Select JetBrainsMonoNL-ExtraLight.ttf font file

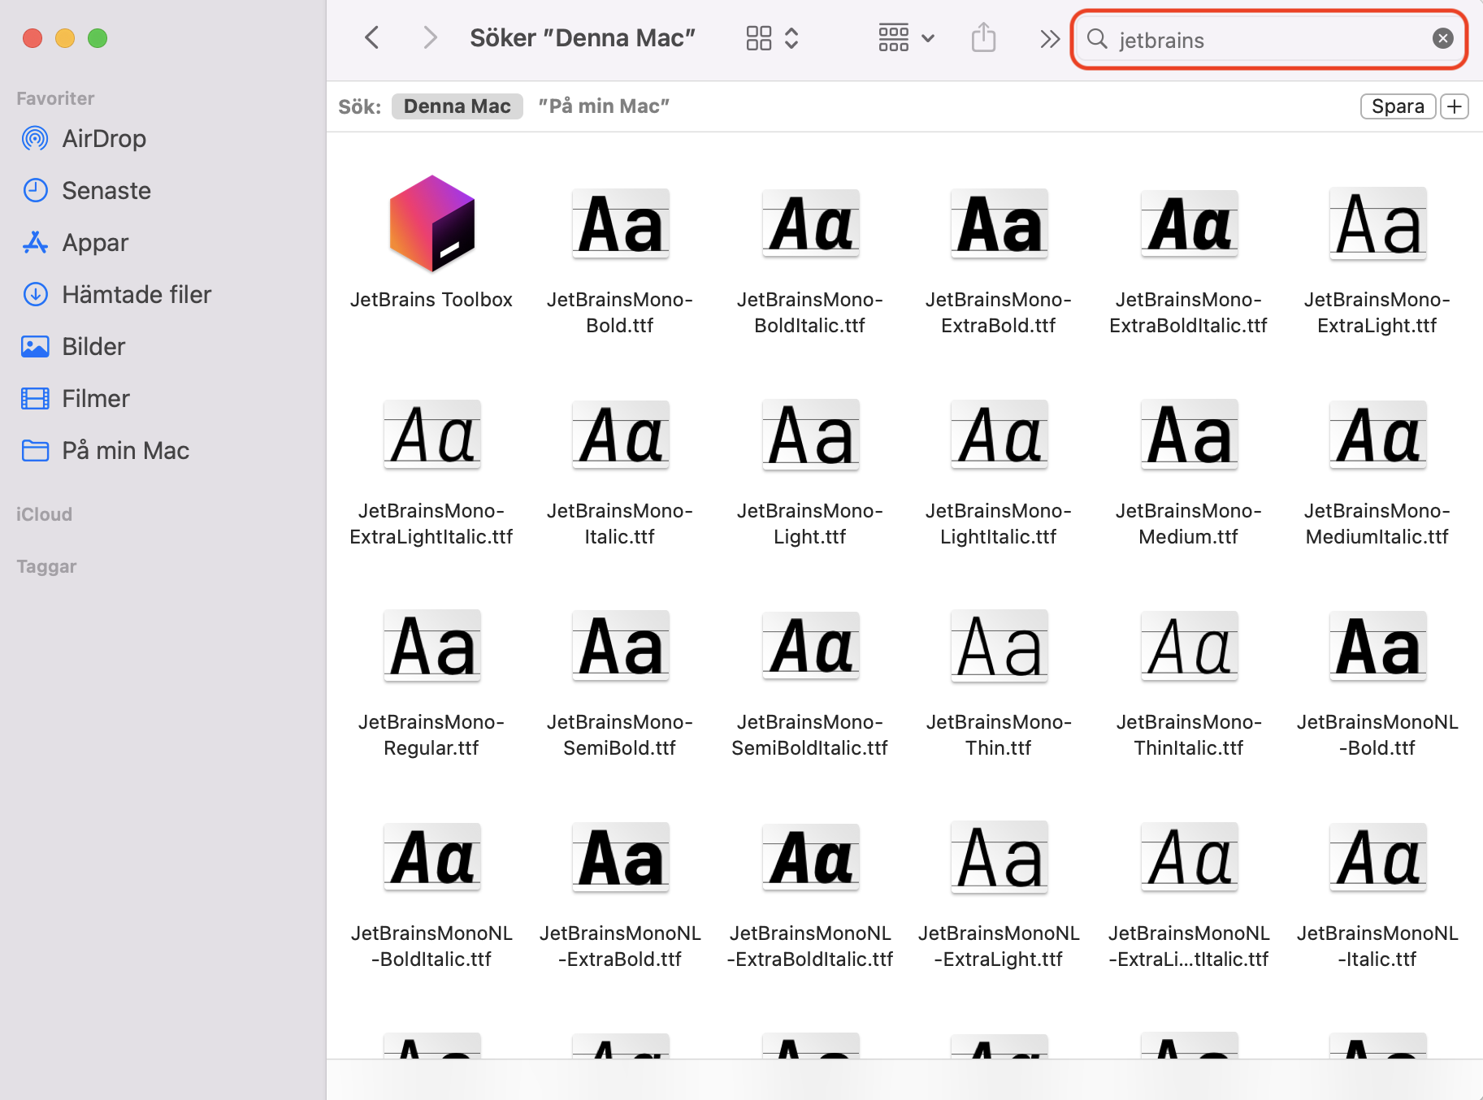(999, 857)
